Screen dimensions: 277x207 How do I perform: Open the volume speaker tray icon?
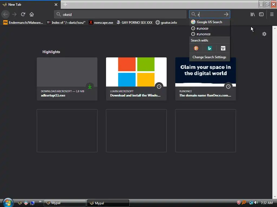pos(256,203)
